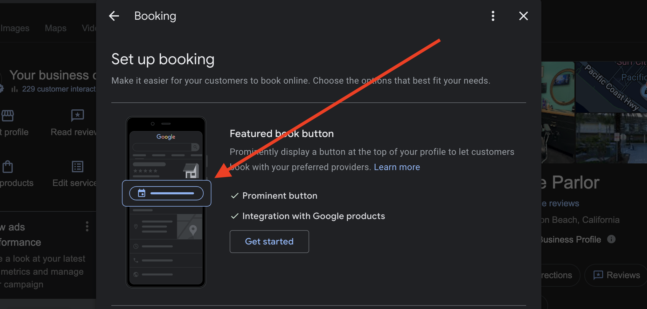Click the Get started button
The image size is (647, 309).
point(269,242)
